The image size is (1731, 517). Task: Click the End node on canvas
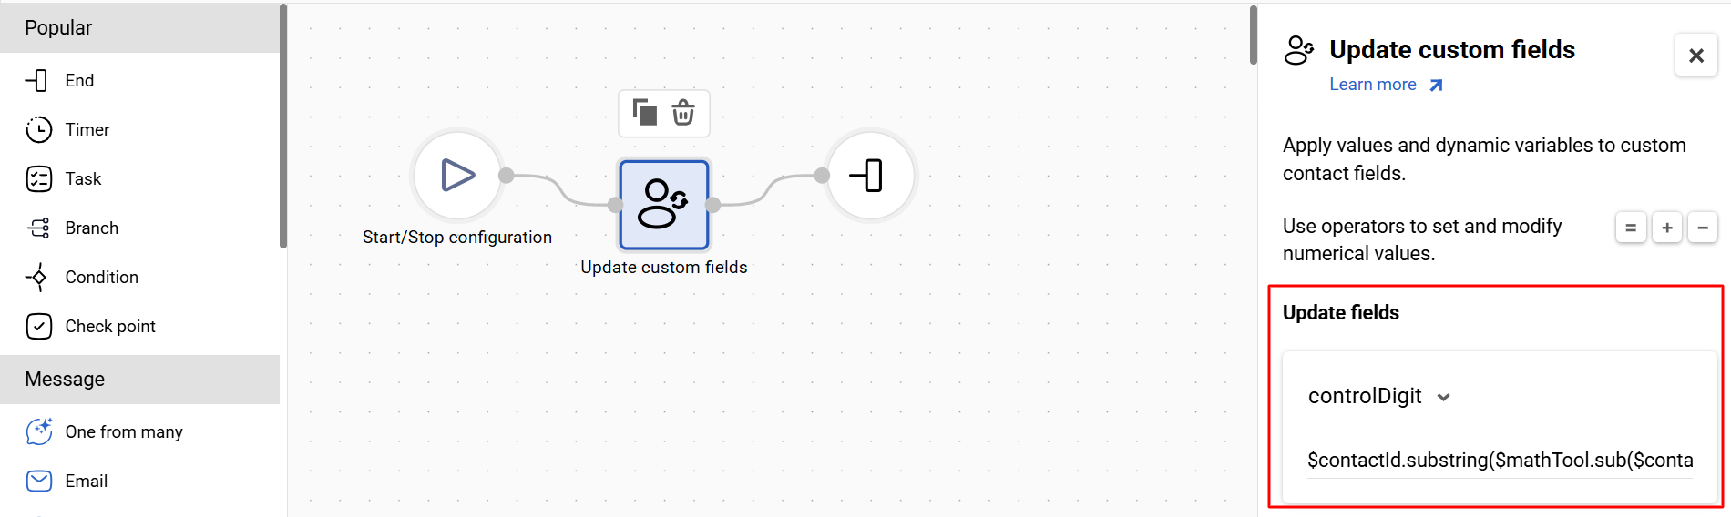pos(871,175)
